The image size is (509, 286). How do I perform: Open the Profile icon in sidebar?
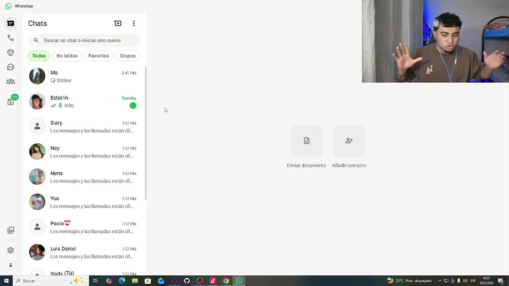point(11,265)
